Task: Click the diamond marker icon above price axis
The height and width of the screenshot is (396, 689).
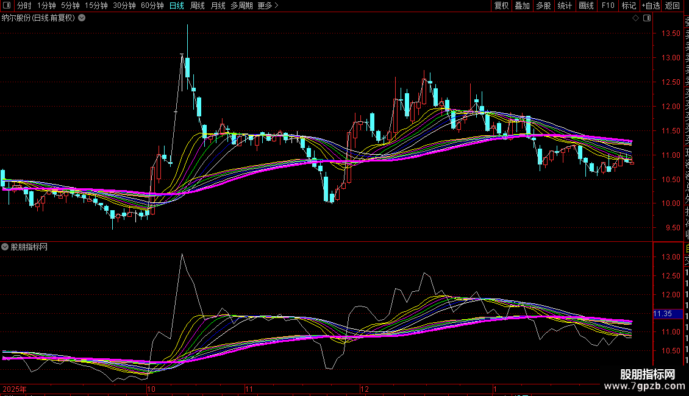Action: point(635,18)
